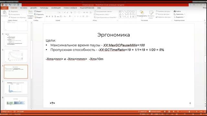Select the straight line shape in gallery
Screen dimensions: 207x116
click(x=123, y=12)
